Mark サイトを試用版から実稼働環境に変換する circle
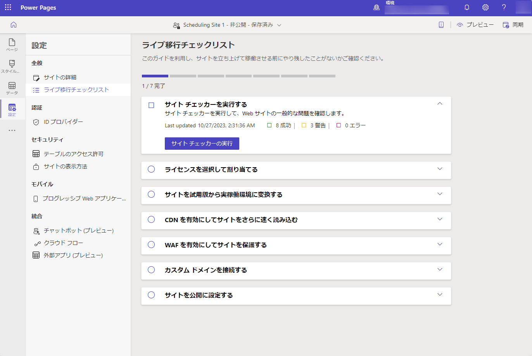532x356 pixels. click(151, 194)
